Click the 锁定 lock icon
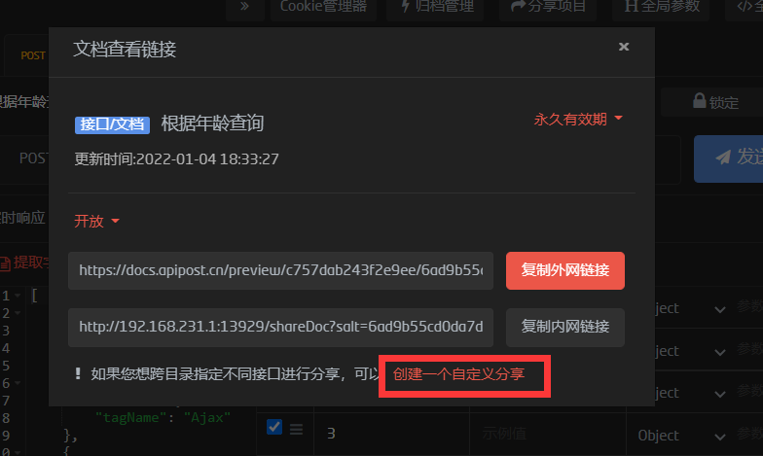This screenshot has width=763, height=456. tap(699, 101)
